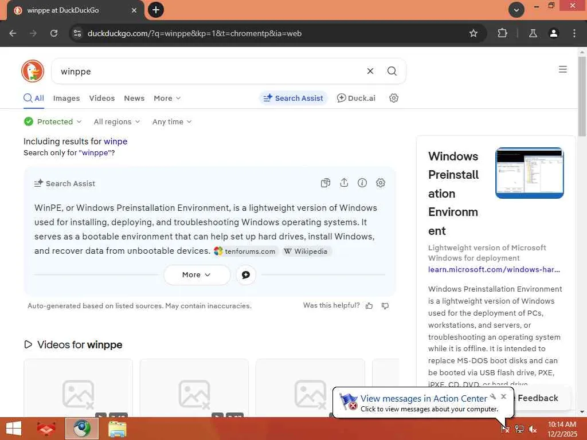Open tab search dropdown arrow

coord(516,10)
